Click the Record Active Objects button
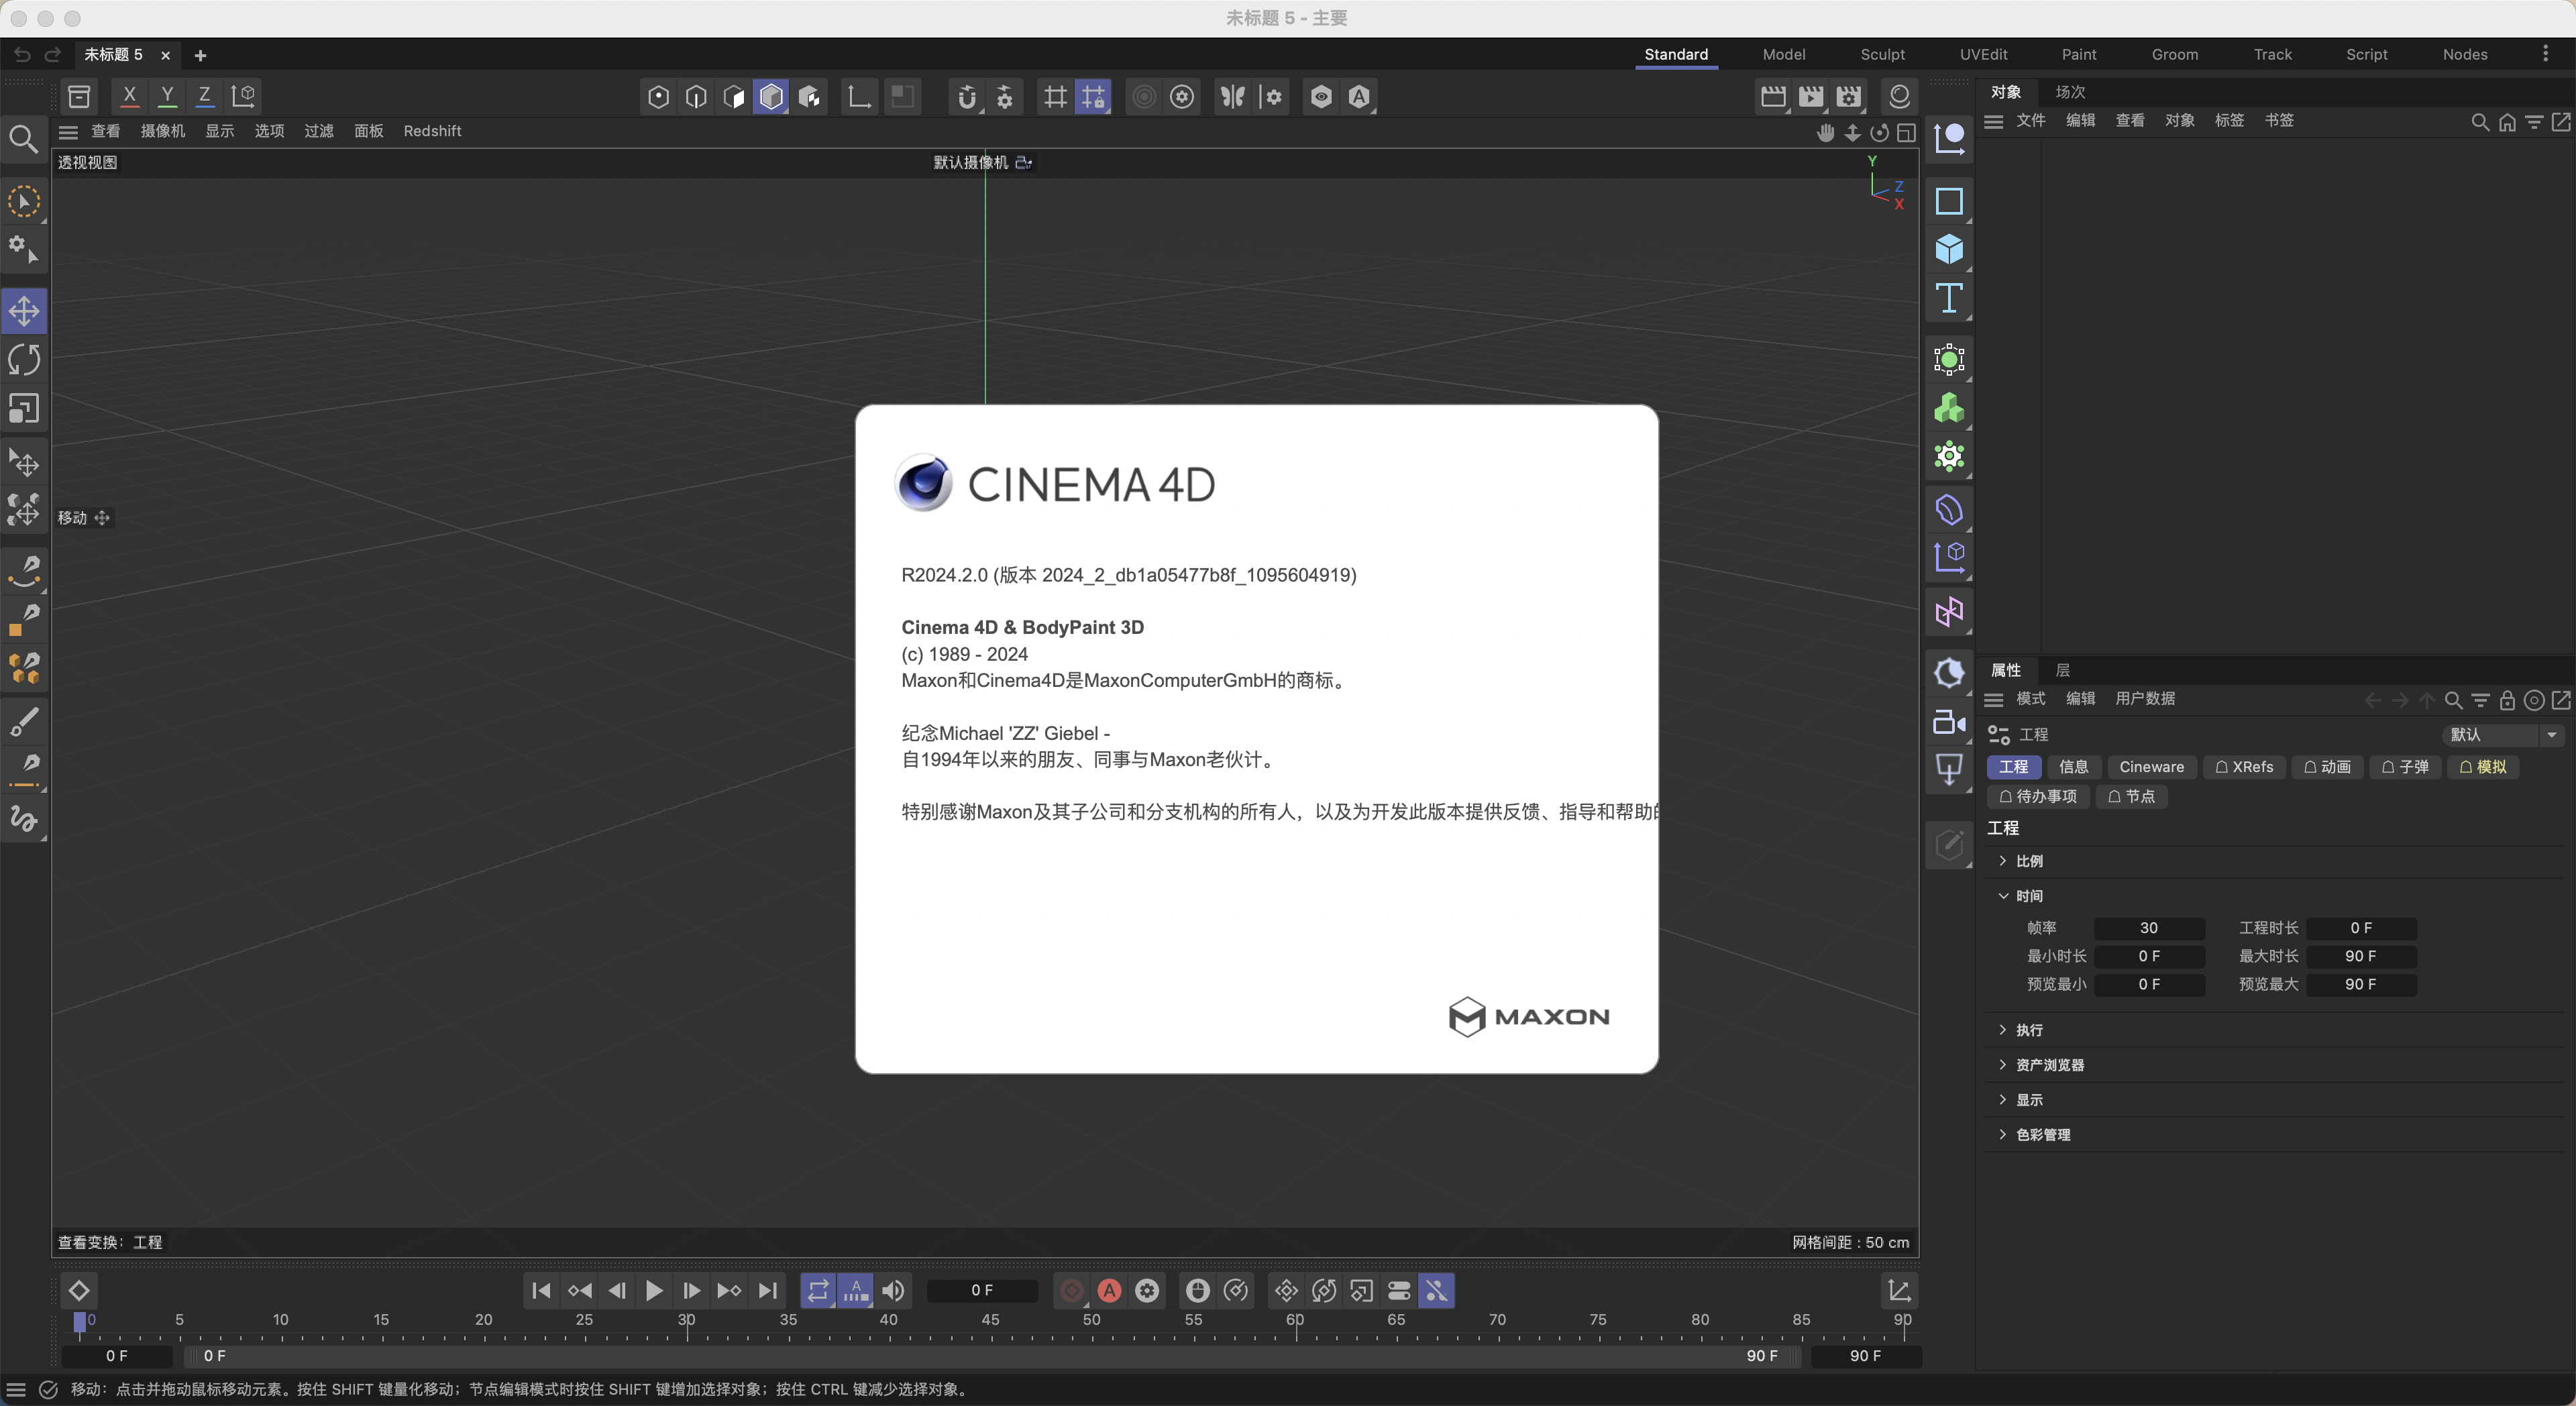Image resolution: width=2576 pixels, height=1406 pixels. [1071, 1291]
